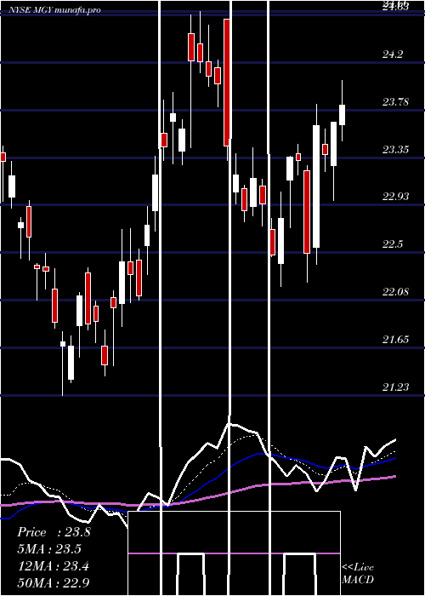This screenshot has width=425, height=596.
Task: Click the 12MA : 23.4 readout
Action: click(54, 566)
